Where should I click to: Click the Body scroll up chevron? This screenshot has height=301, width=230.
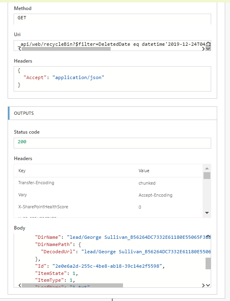(208, 235)
